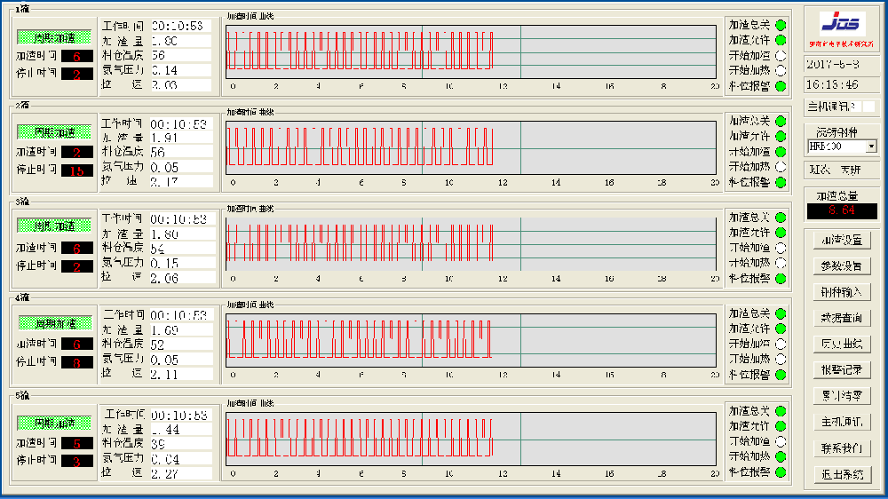
Task: Click stream 5 加渣时间 value 5
Action: click(77, 443)
